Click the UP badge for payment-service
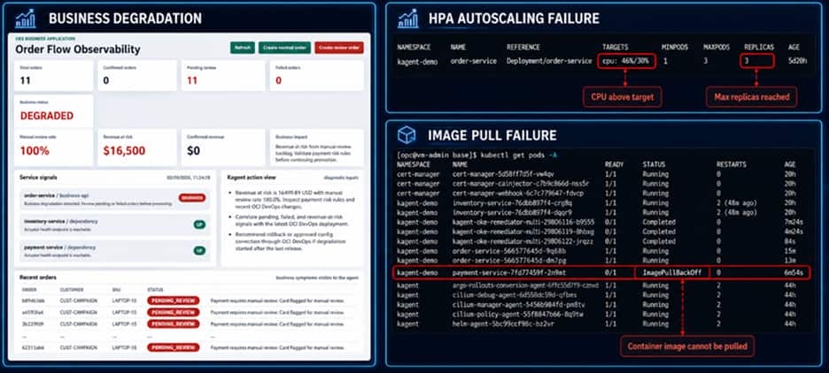829x373 pixels. point(198,250)
